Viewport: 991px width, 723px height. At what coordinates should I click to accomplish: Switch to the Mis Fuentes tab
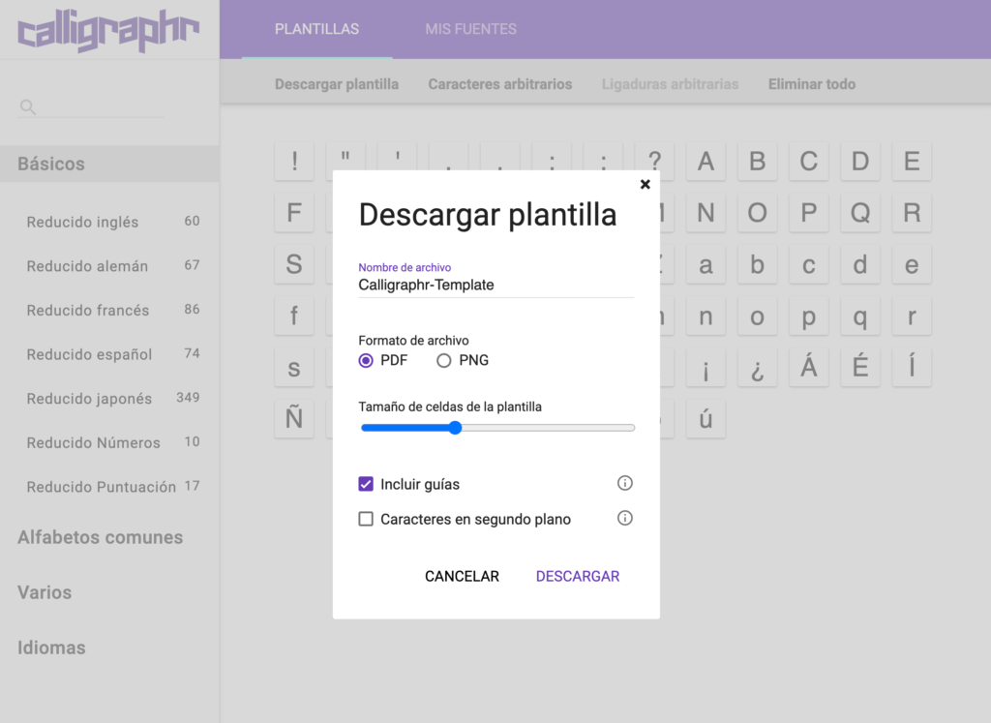470,29
